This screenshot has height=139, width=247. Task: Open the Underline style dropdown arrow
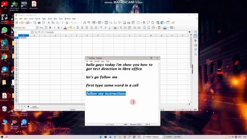[61, 28]
